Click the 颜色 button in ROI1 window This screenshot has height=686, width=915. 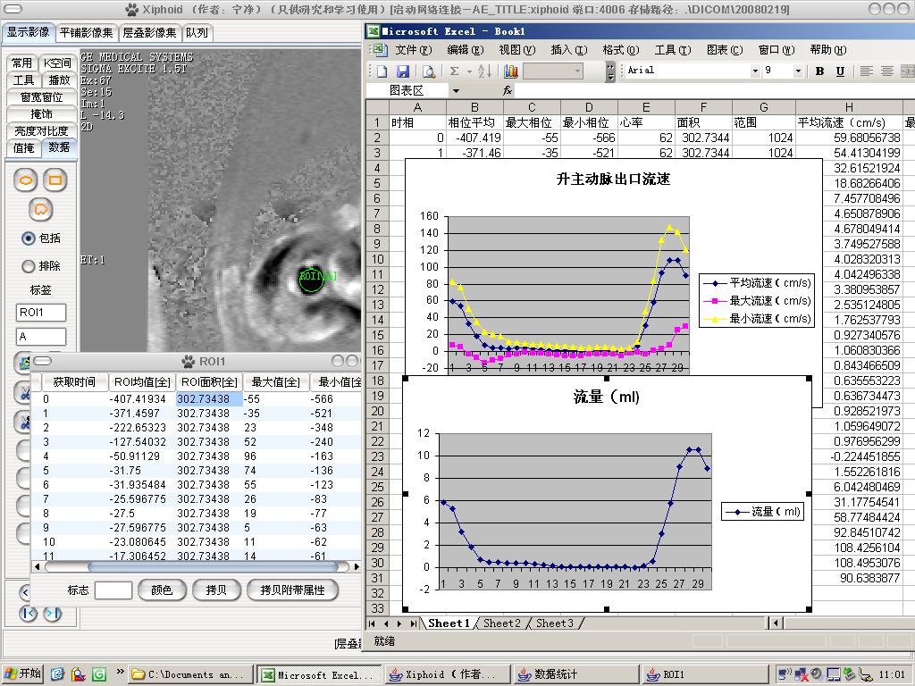pyautogui.click(x=162, y=590)
